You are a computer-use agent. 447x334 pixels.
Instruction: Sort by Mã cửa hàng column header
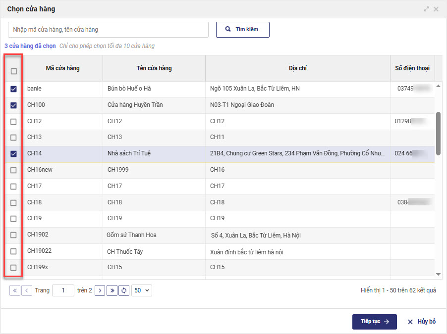click(62, 68)
